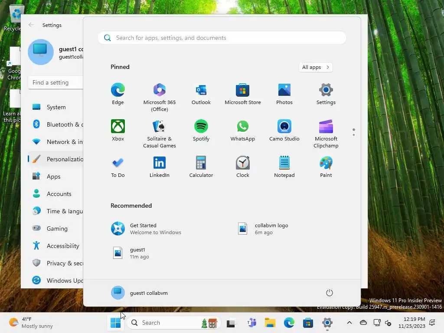Screen dimensions: 444x333
Task: Select Bluetooth & devices in Settings
Action: [x=55, y=124]
